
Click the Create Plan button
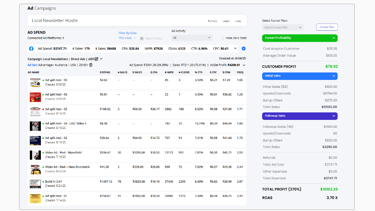coord(327,27)
